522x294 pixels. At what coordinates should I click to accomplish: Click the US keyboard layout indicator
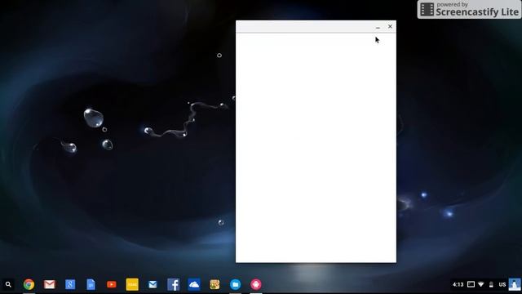point(502,284)
